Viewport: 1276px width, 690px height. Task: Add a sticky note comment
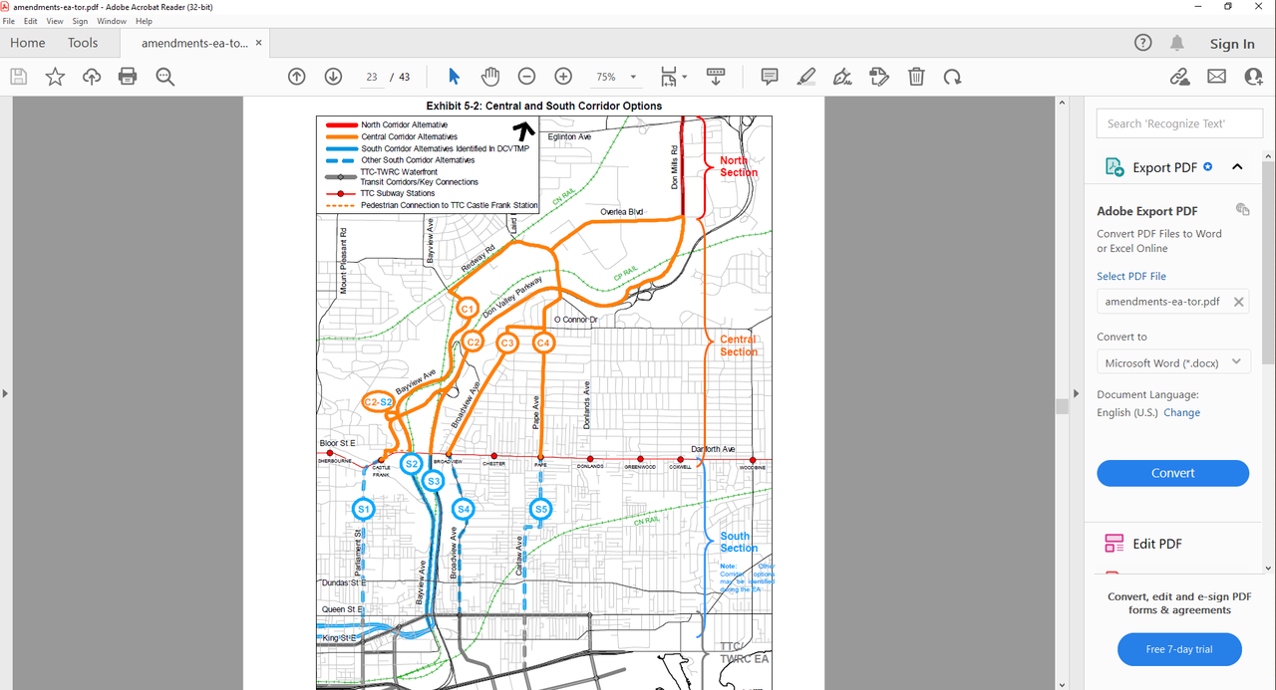769,77
